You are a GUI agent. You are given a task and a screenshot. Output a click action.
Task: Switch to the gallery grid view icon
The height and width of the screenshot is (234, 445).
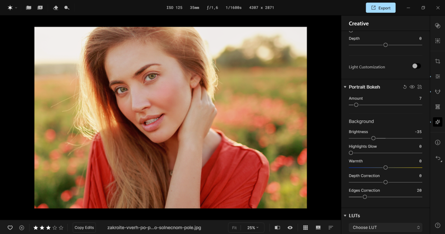point(305,228)
